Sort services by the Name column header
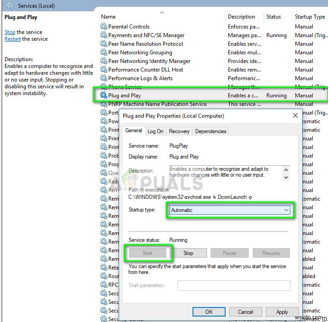 pos(108,17)
